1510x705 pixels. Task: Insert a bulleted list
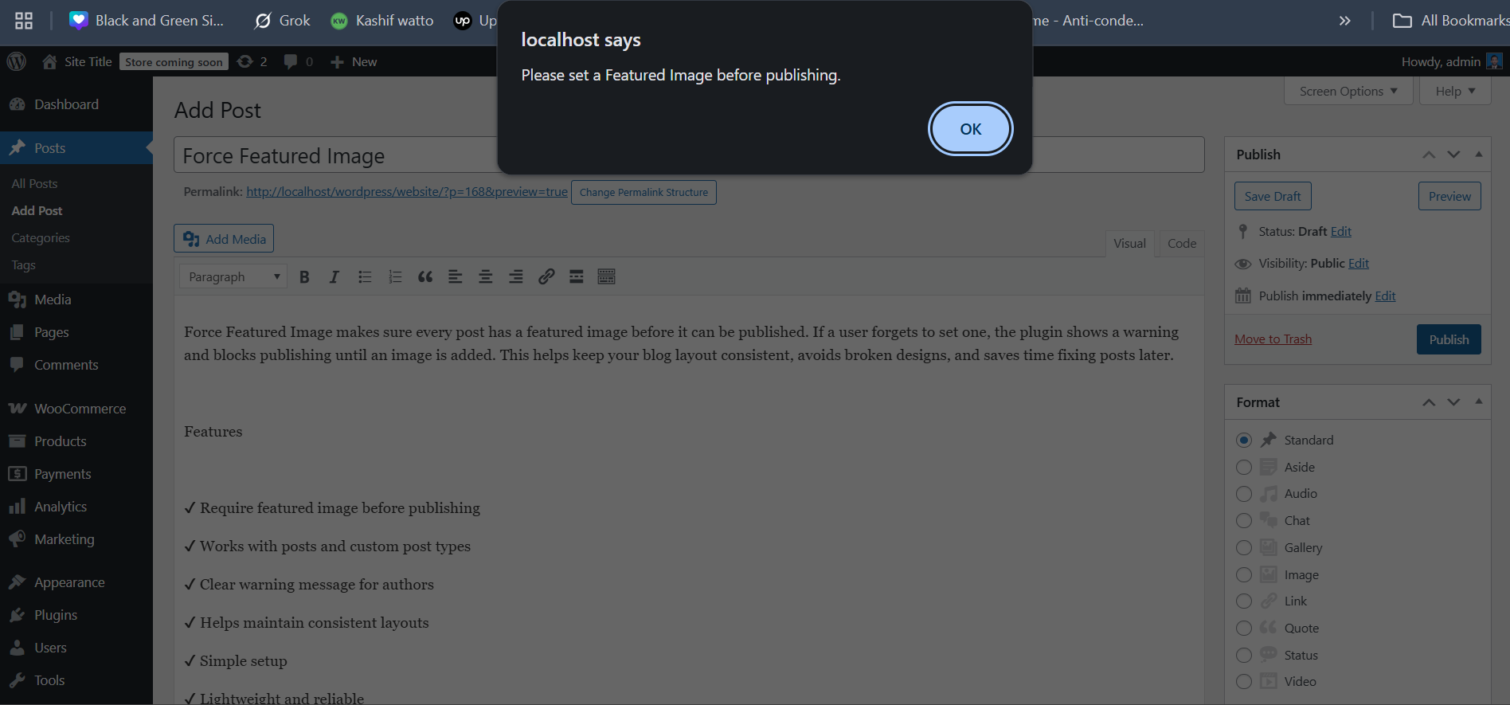(x=365, y=277)
